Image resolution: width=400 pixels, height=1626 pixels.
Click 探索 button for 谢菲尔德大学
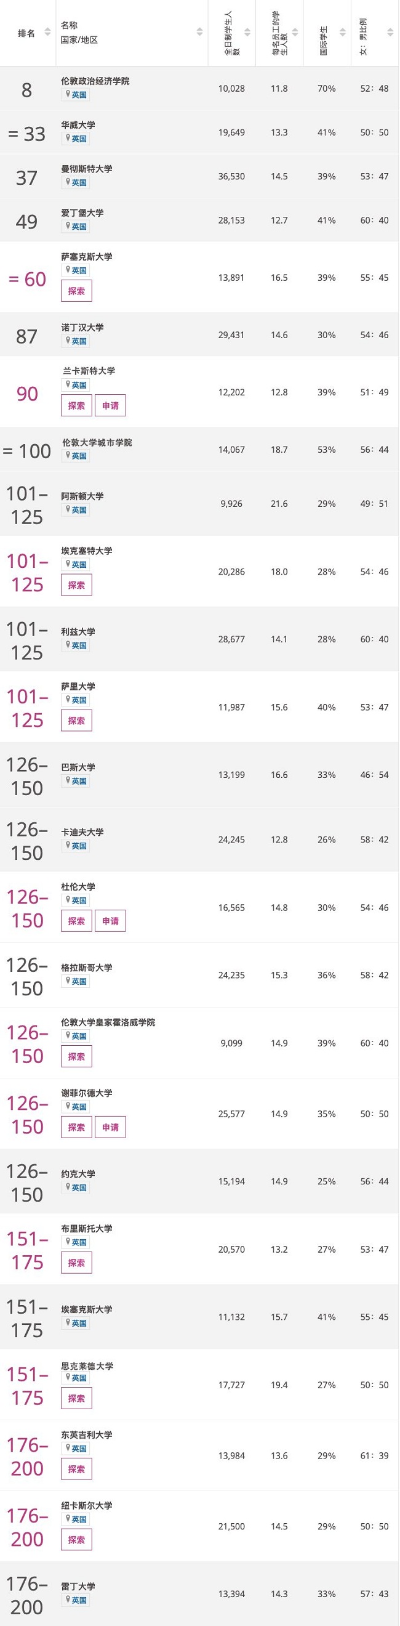click(x=76, y=1128)
